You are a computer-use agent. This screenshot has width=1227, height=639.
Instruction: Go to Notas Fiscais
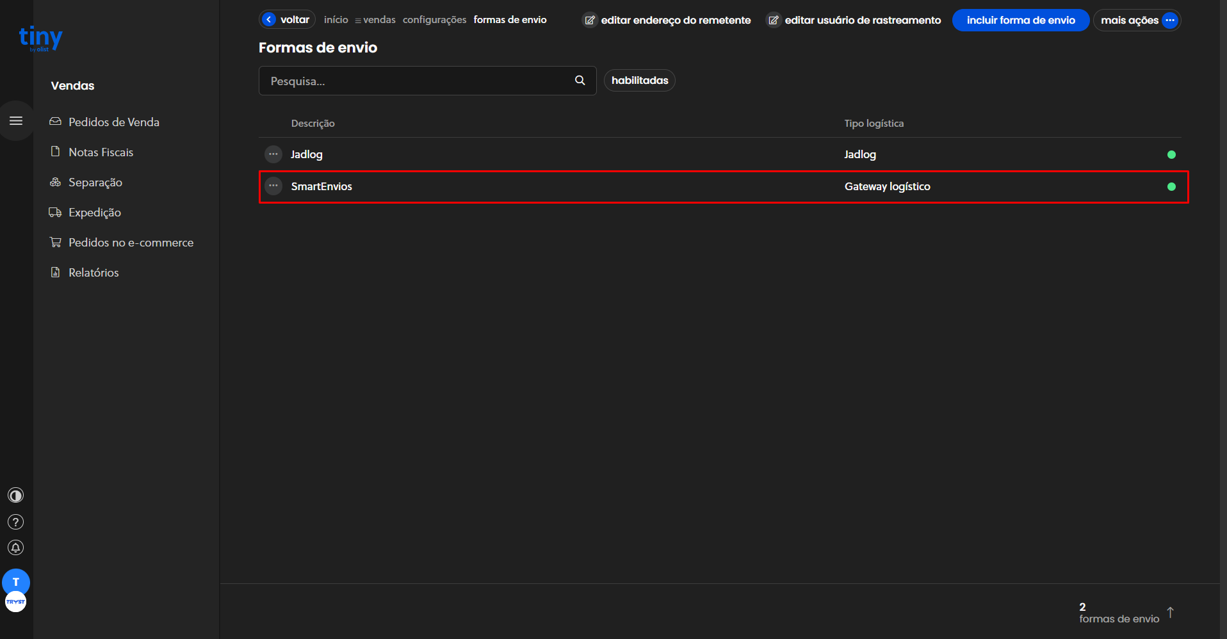101,152
